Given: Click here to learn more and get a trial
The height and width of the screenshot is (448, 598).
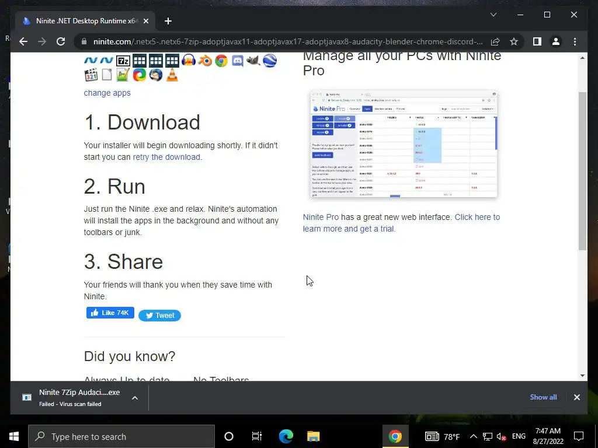Looking at the screenshot, I should pyautogui.click(x=401, y=223).
